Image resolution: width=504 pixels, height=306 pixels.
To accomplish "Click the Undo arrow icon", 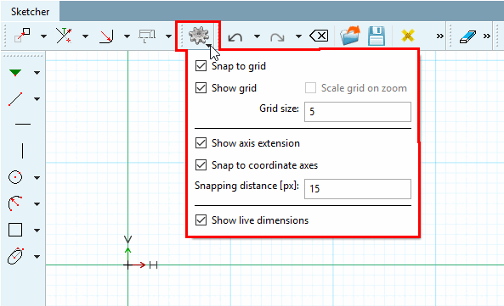I will coord(235,37).
